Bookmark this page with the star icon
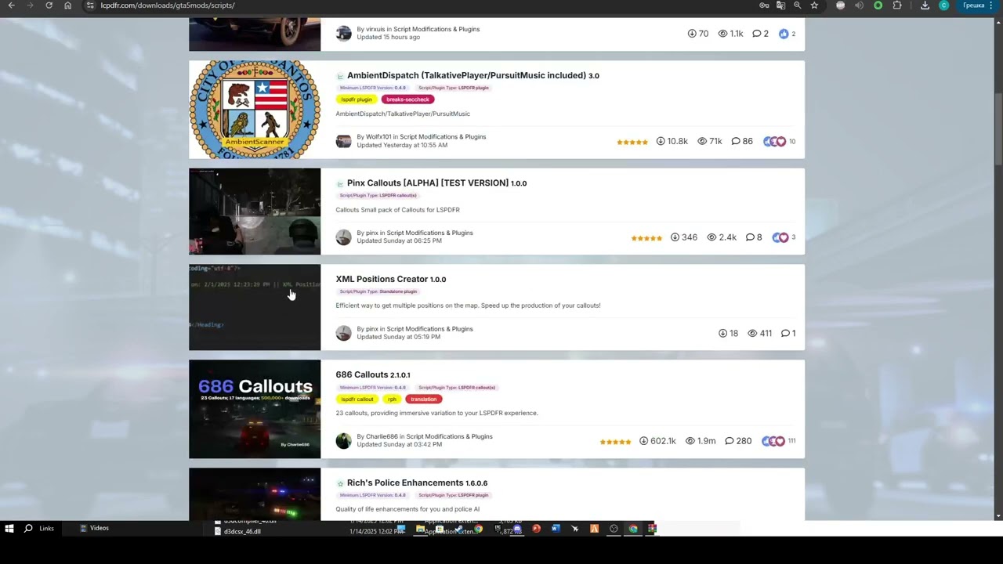This screenshot has height=564, width=1003. [814, 5]
